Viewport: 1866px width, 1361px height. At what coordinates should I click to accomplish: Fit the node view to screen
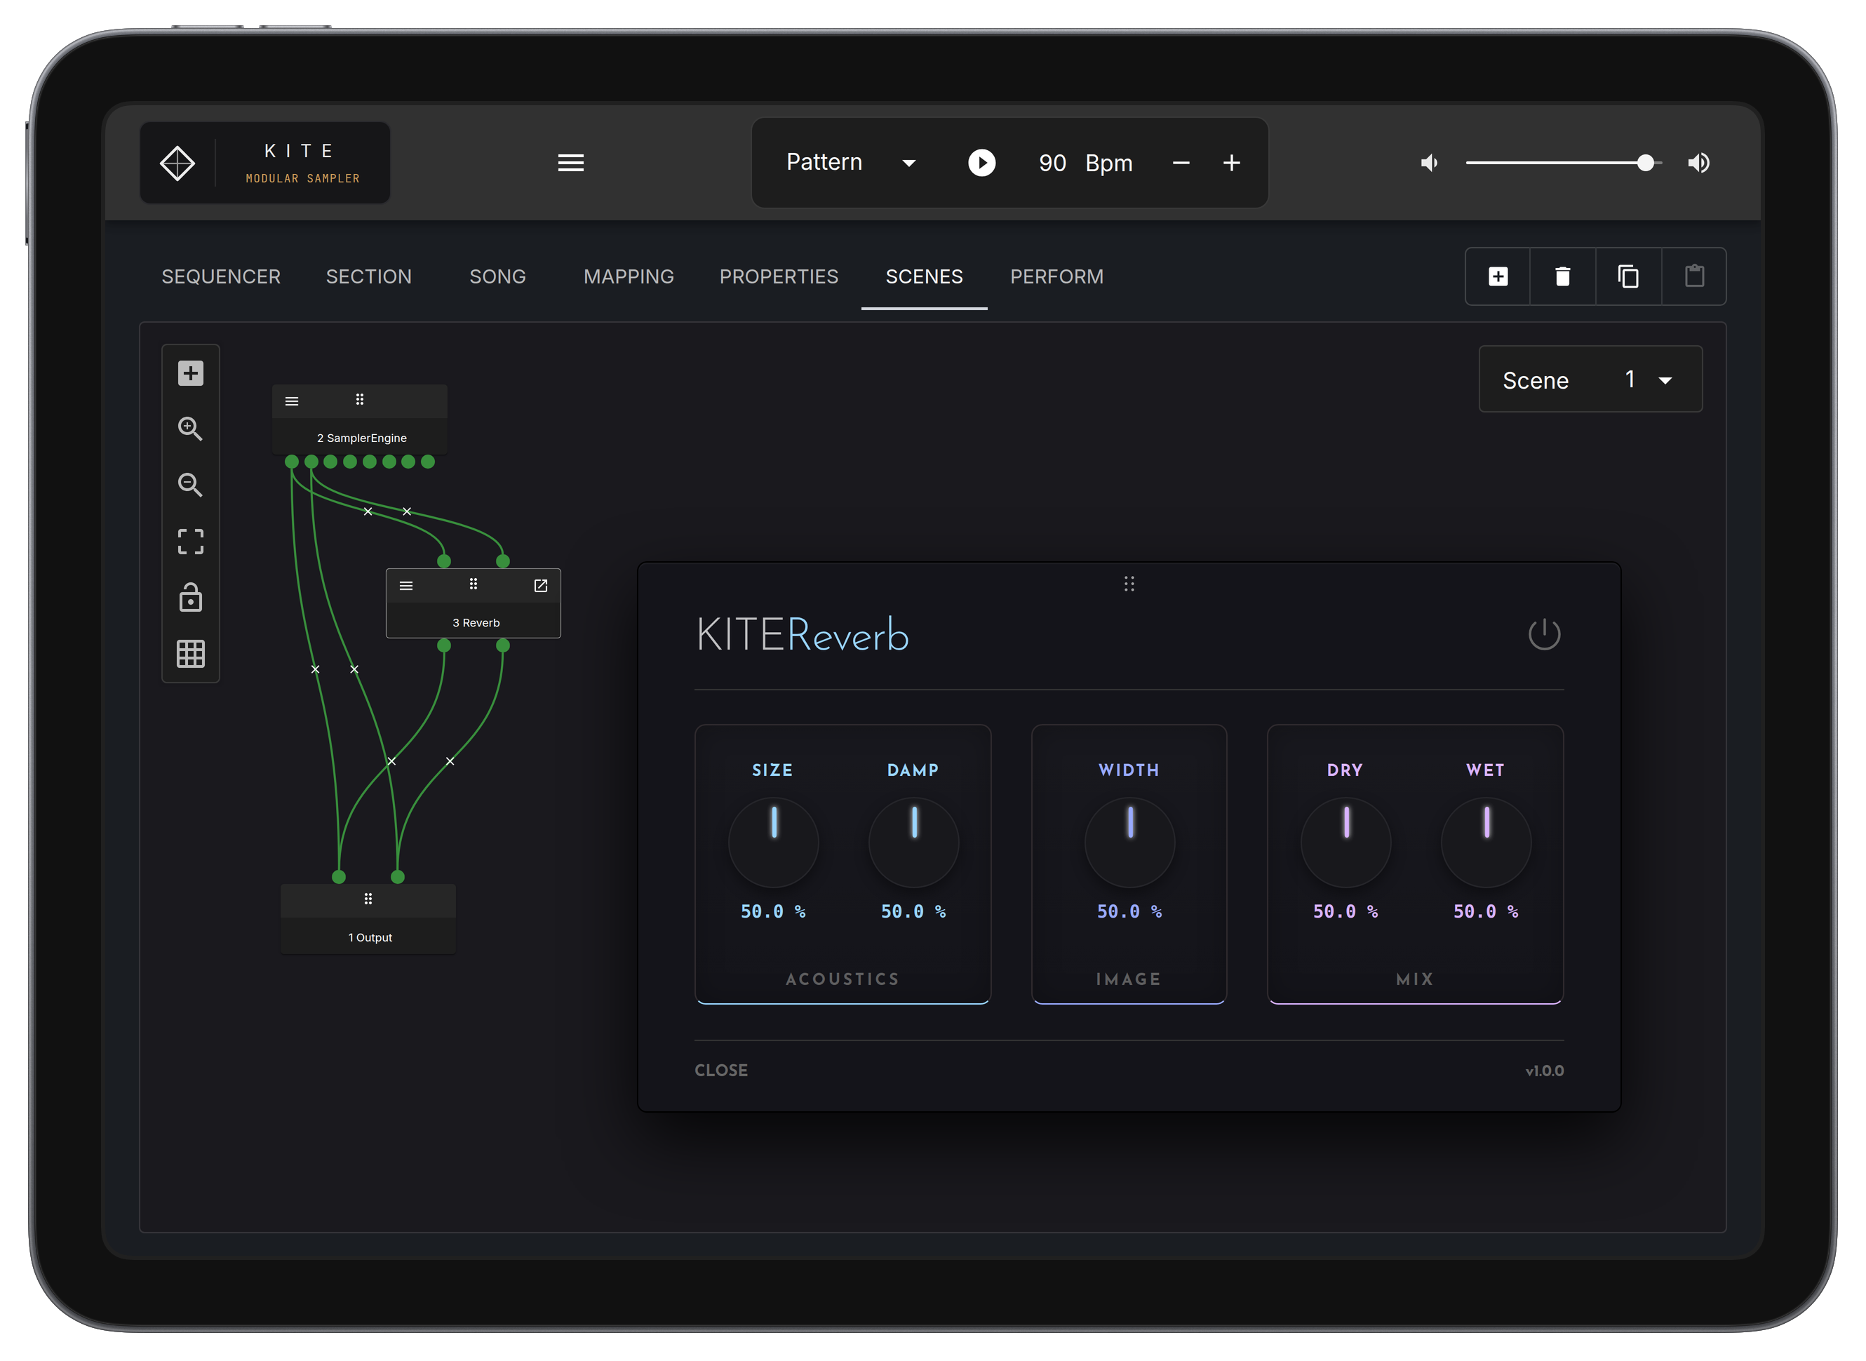tap(190, 542)
